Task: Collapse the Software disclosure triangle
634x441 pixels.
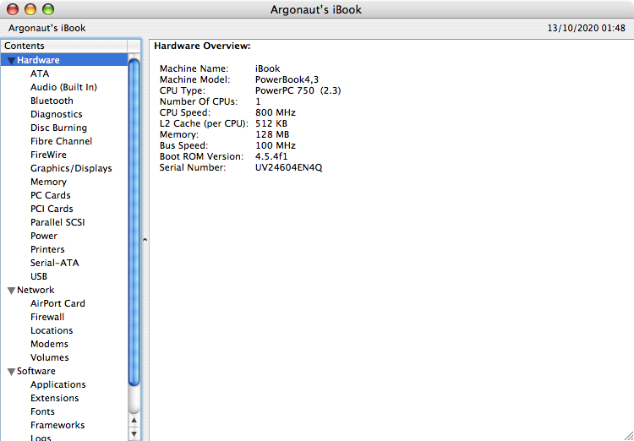Action: pos(11,372)
